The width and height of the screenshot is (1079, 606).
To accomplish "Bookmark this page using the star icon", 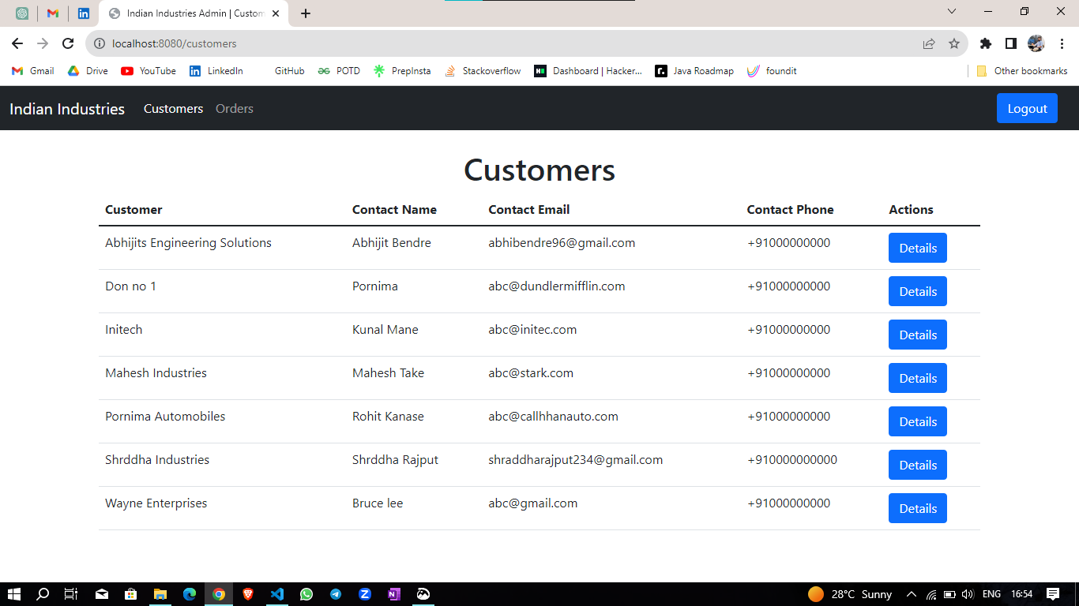I will [x=955, y=45].
